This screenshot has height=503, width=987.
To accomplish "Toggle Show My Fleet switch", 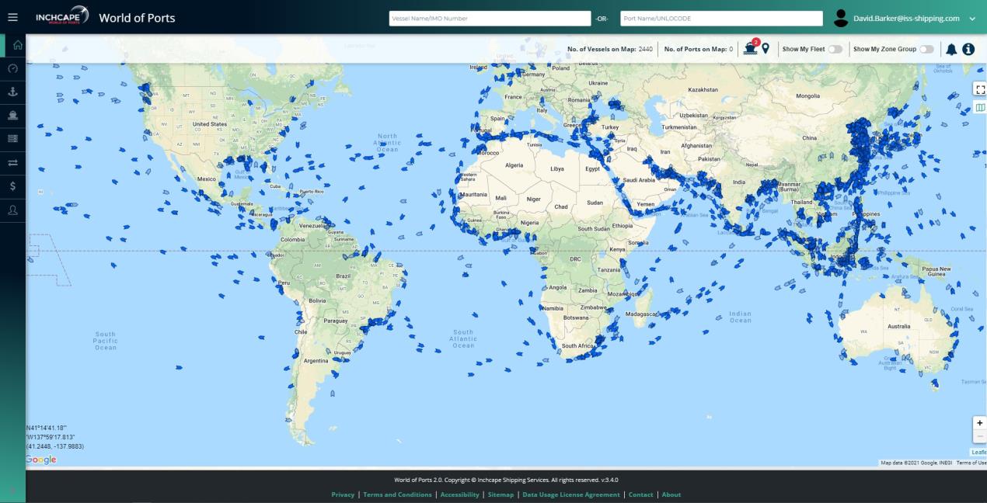I will [x=835, y=49].
